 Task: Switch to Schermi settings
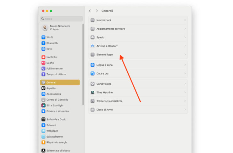click(x=60, y=125)
